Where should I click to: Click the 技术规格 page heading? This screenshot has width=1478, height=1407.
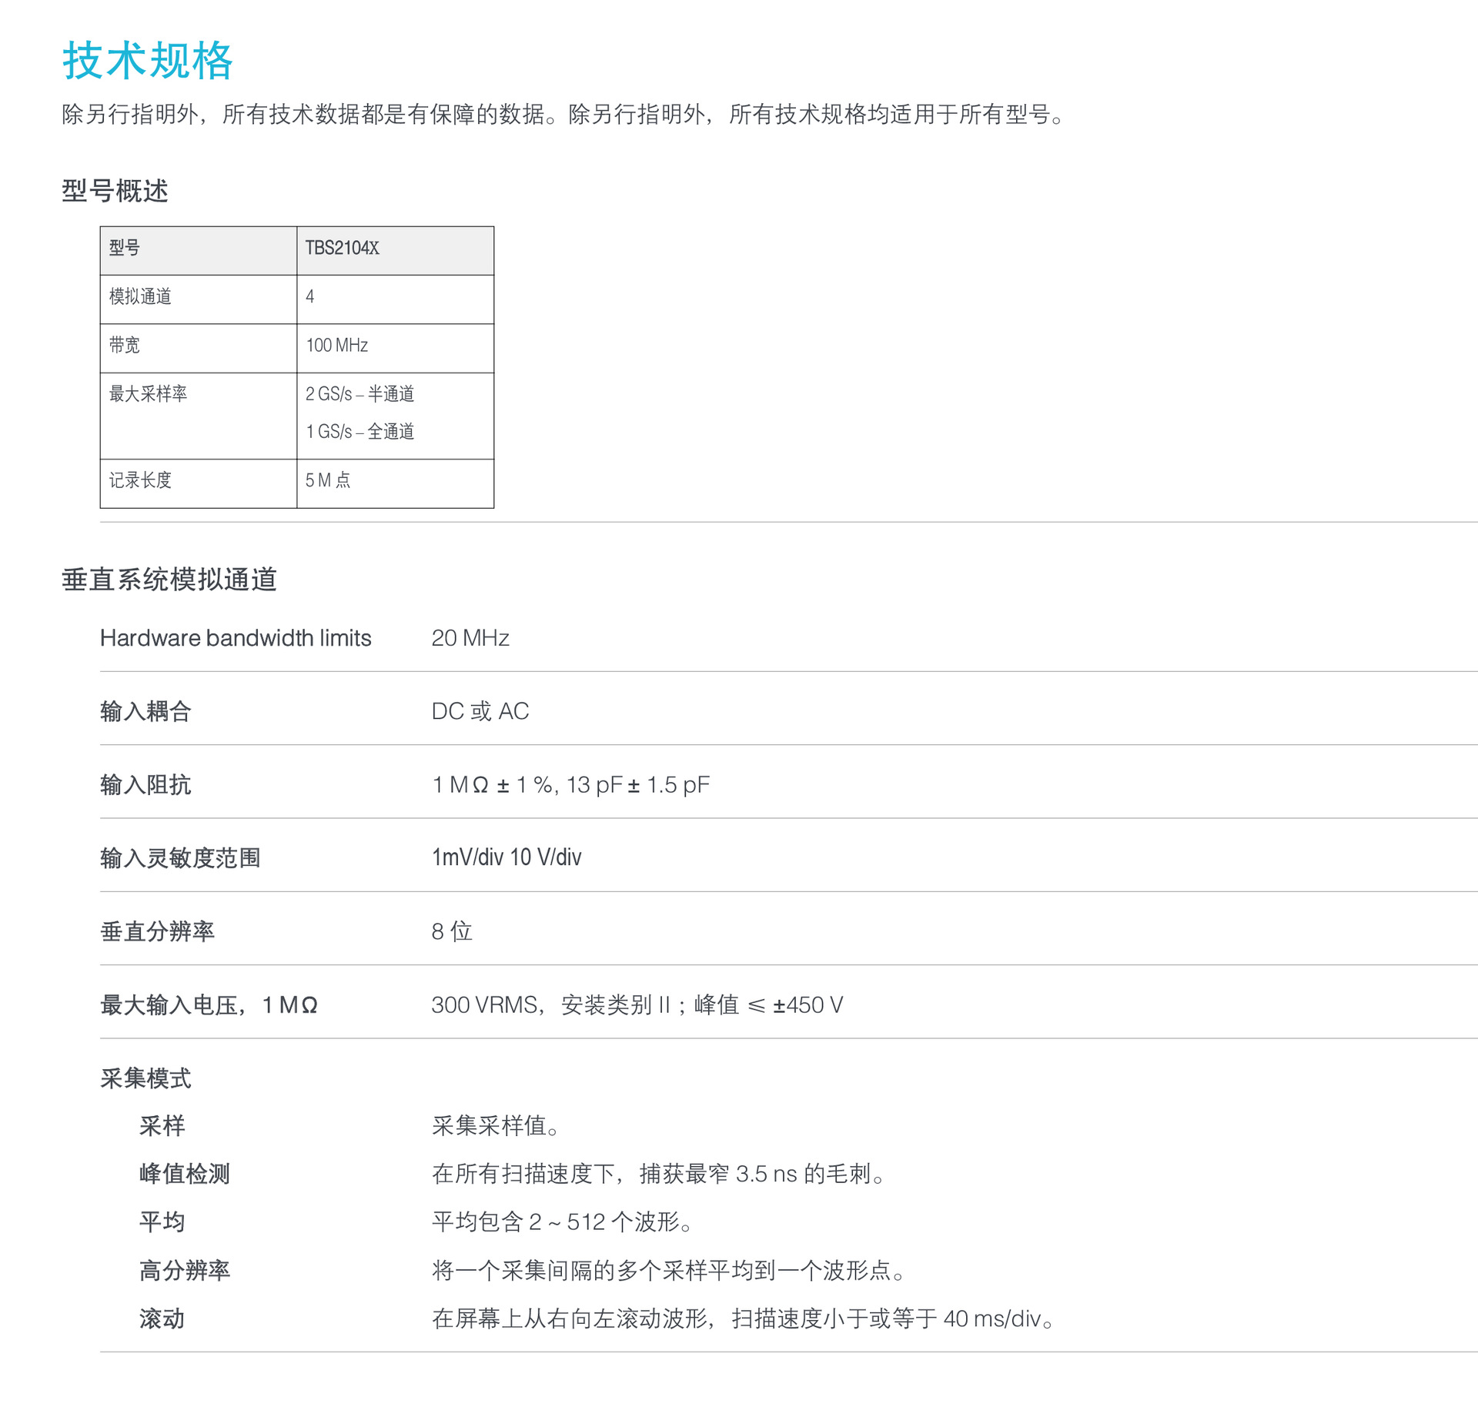click(147, 61)
